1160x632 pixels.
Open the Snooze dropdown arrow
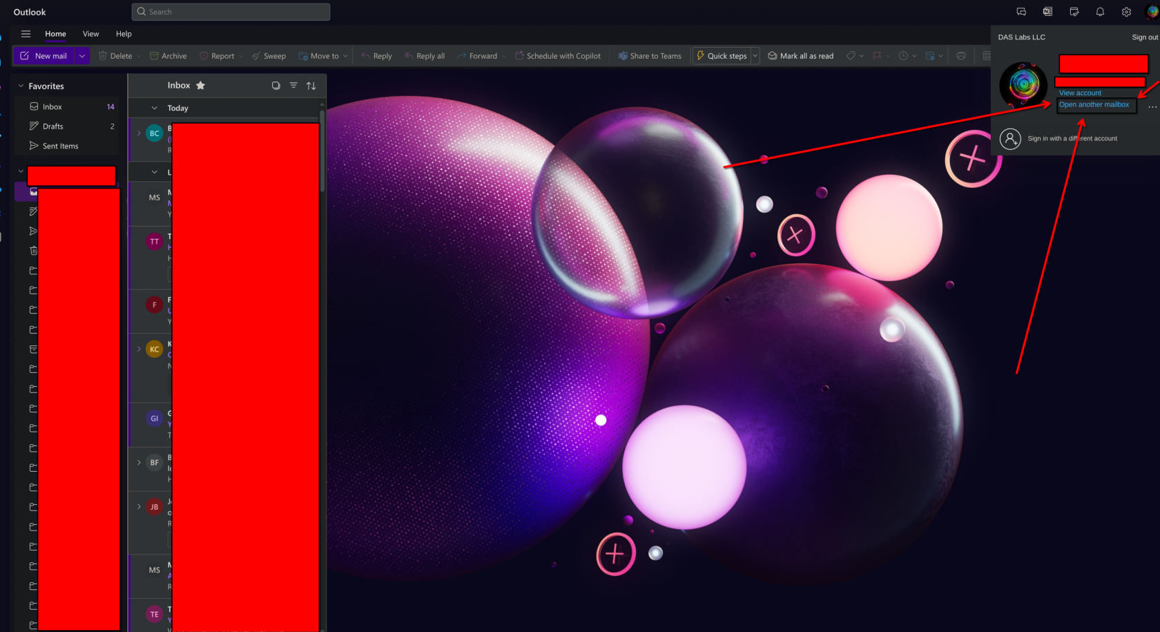click(x=914, y=56)
